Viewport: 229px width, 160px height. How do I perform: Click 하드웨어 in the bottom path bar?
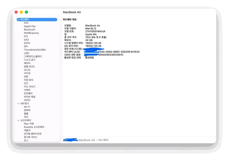coord(103,140)
